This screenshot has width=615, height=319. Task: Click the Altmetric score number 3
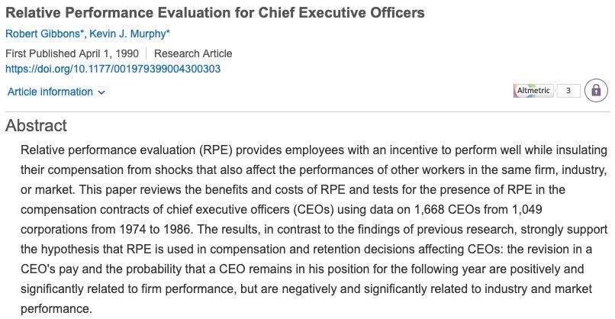tap(568, 91)
